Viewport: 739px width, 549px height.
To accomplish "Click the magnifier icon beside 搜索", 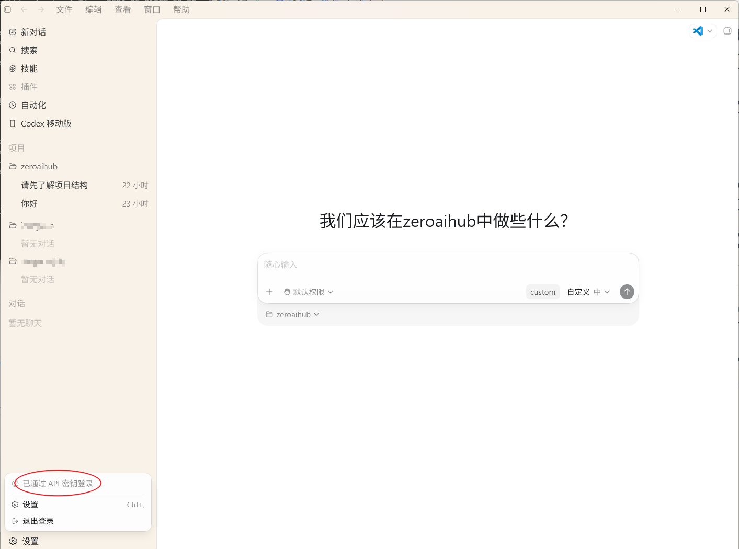I will click(x=13, y=50).
